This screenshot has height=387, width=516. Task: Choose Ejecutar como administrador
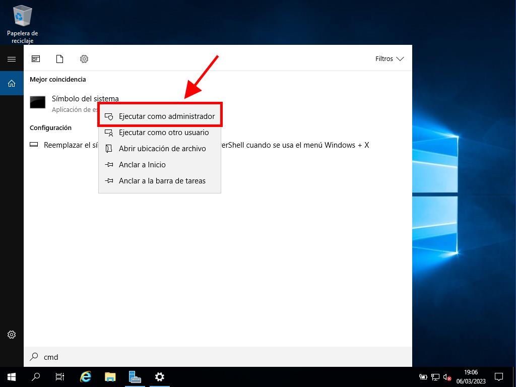(x=160, y=116)
